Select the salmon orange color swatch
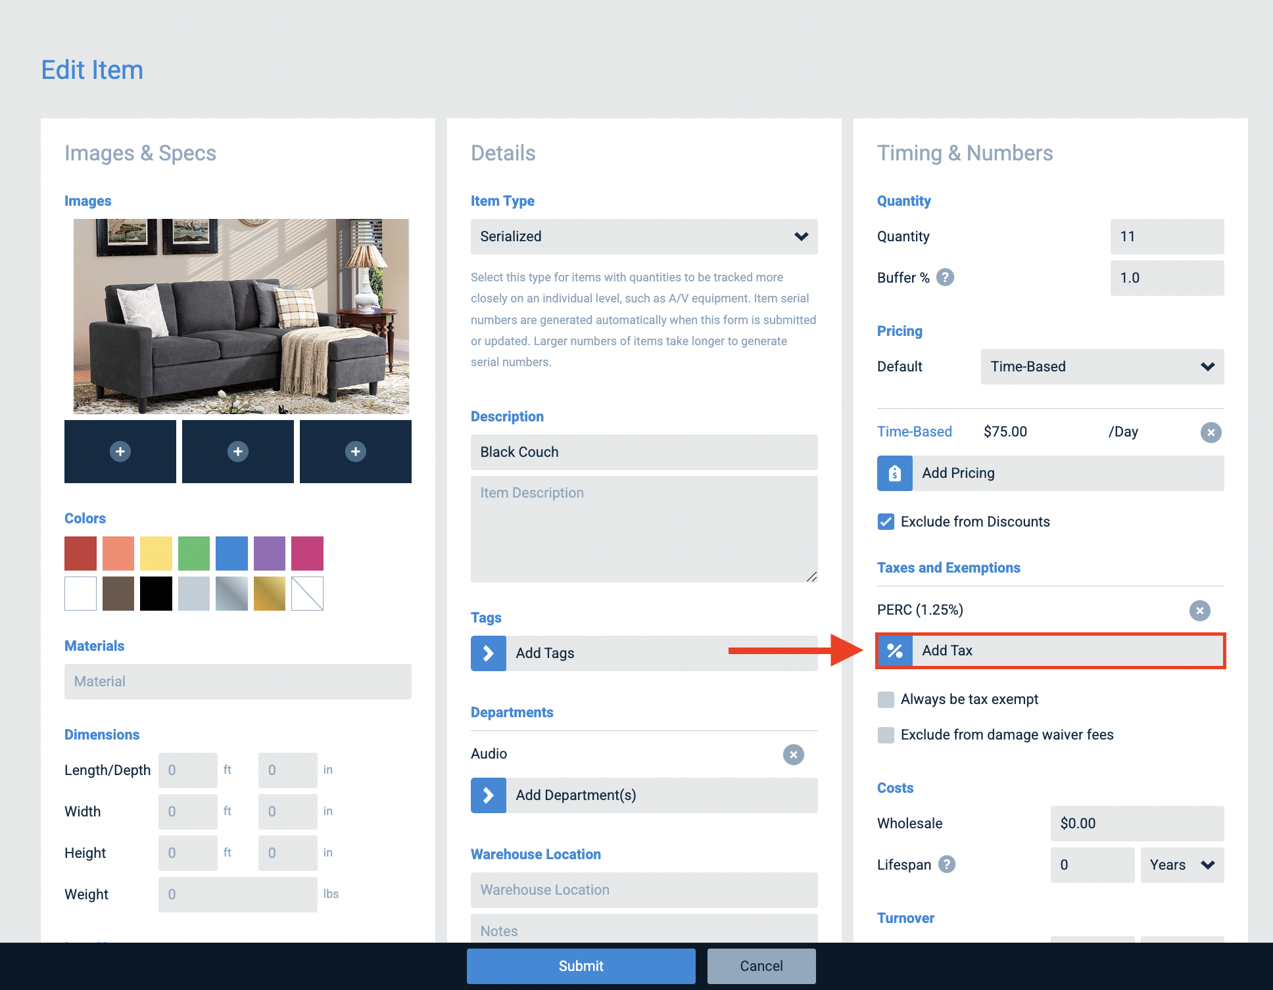Viewport: 1273px width, 990px height. click(x=118, y=554)
